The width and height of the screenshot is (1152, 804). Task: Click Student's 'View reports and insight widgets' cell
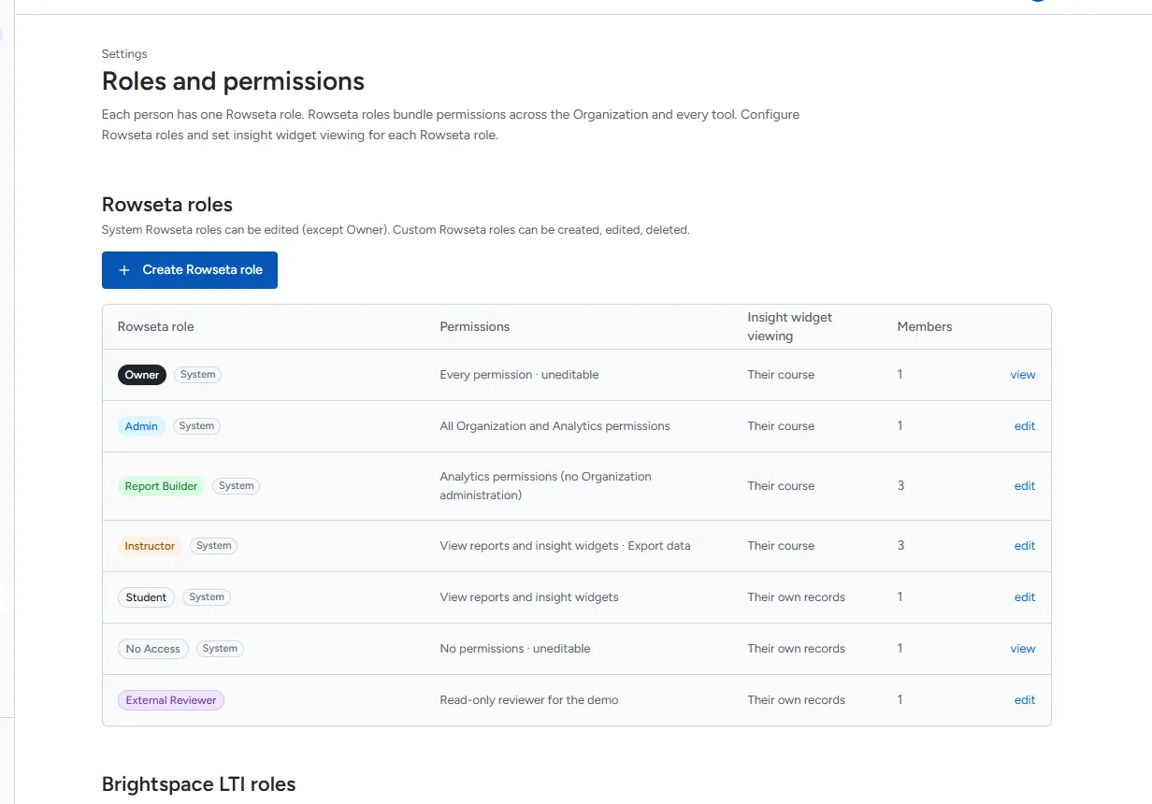529,597
